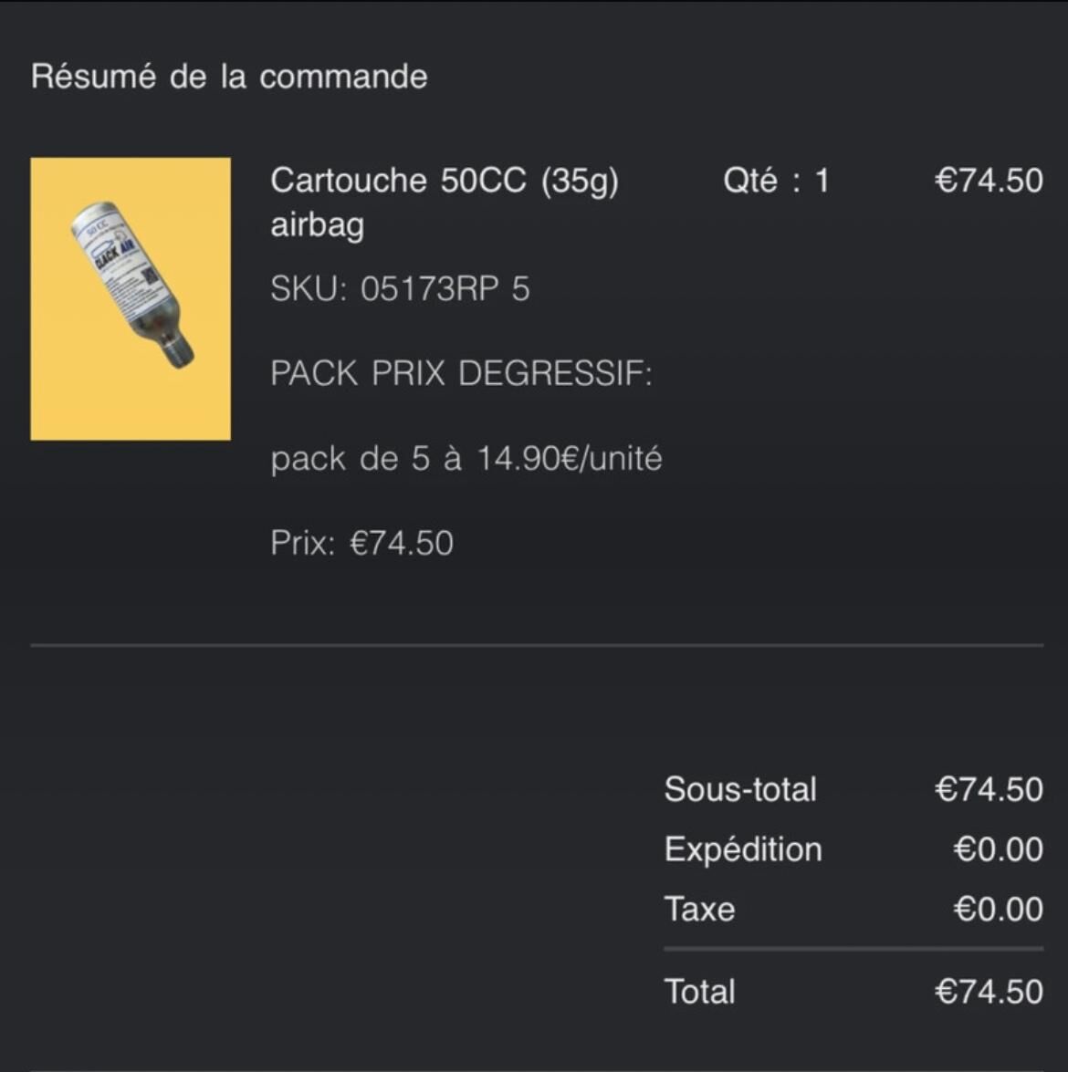
Task: Select the SKU: 05173RP 5 text
Action: [x=400, y=289]
